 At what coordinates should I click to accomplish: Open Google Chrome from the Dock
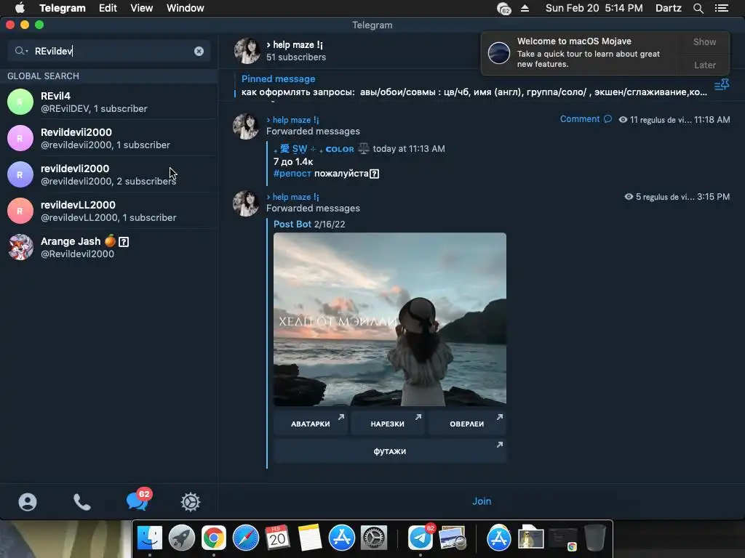click(214, 538)
